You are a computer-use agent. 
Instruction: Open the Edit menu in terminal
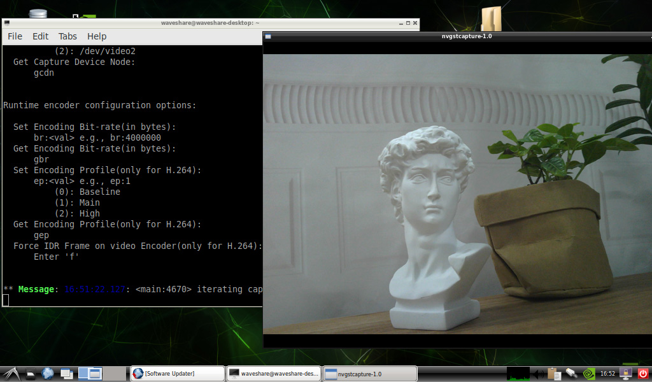(x=41, y=36)
